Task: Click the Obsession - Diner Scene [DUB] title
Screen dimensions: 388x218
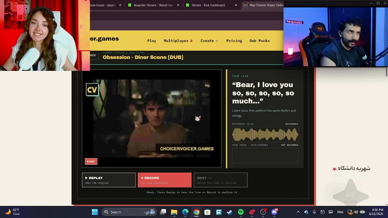Action: coord(143,57)
